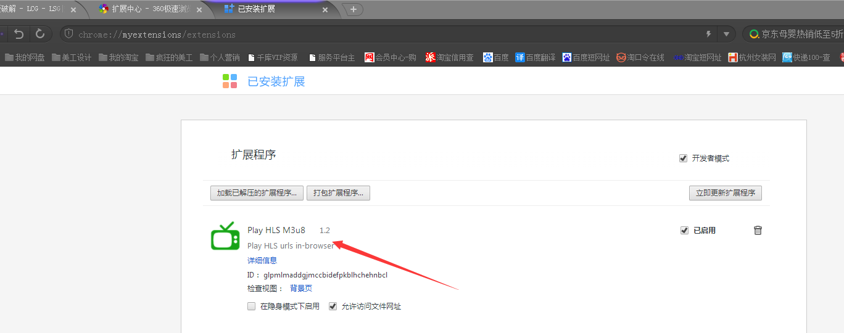This screenshot has width=844, height=333.
Task: Toggle the 已启用 checkbox for Play HLS
Action: point(684,231)
